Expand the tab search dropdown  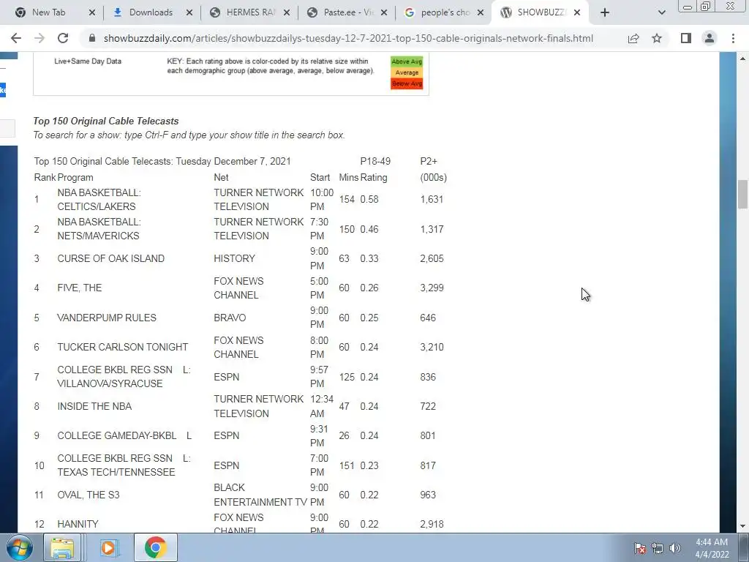(x=661, y=12)
